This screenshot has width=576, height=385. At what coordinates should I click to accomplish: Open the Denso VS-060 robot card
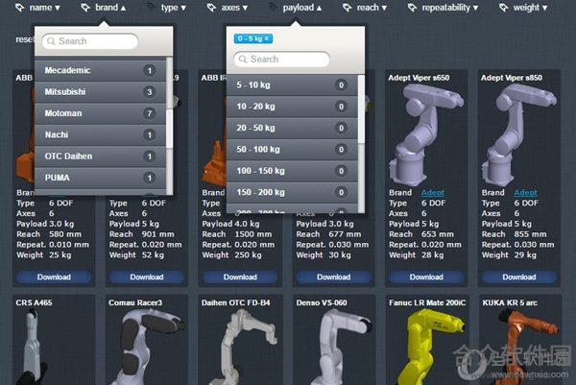pos(333,340)
